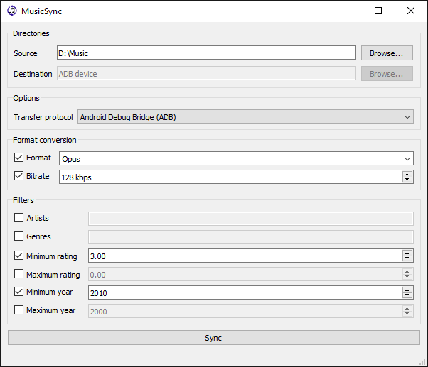Increase minimum rating using up arrow

[x=407, y=253]
